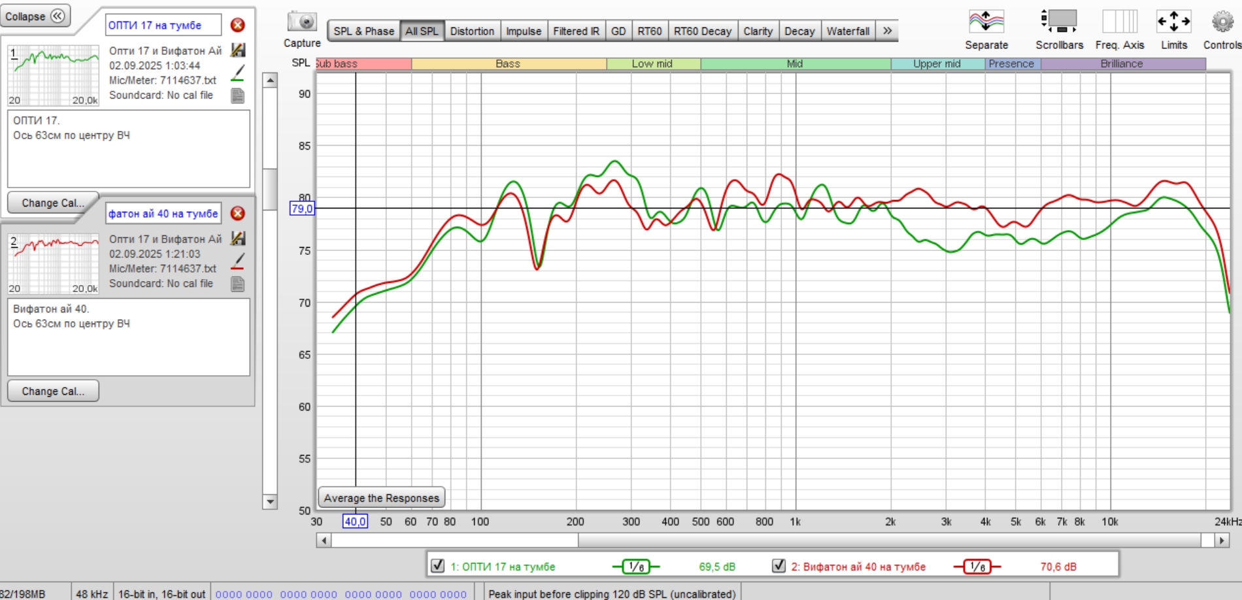Viewport: 1242px width, 600px height.
Task: Click the 48 kHz sample rate status
Action: (92, 593)
